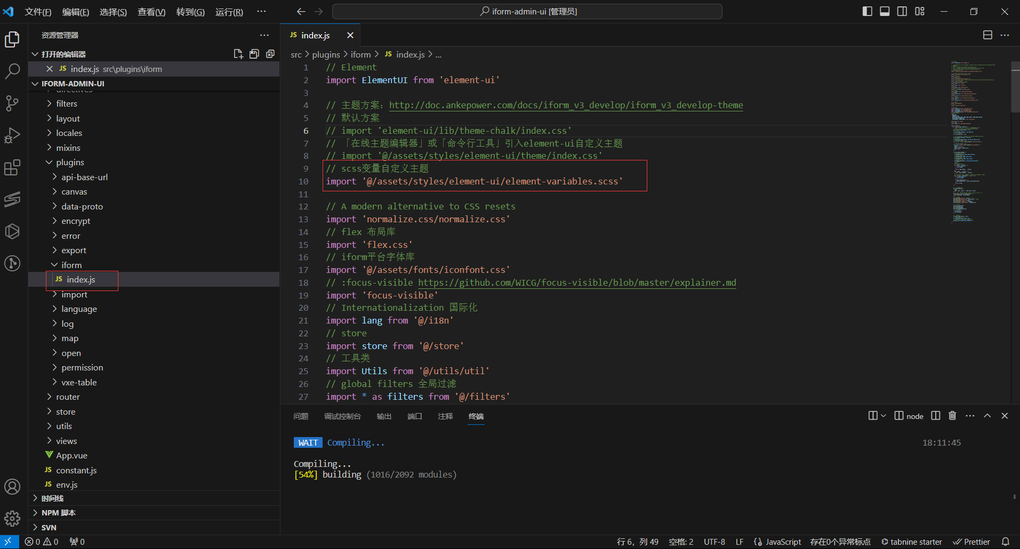Screen dimensions: 1020x549
Task: Click notifications bell in status bar
Action: point(1005,542)
